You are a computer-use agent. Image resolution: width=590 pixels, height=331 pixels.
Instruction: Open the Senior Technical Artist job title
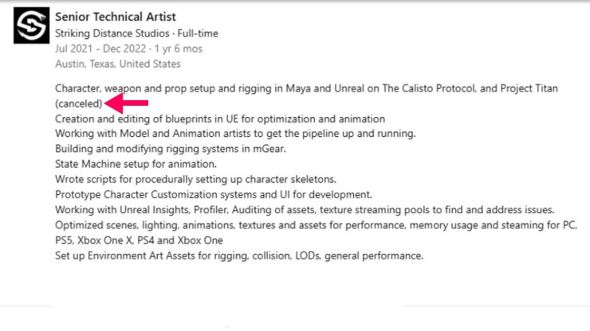click(x=116, y=17)
